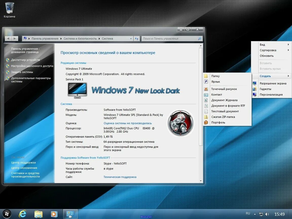Viewport: 292px width, 219px height.
Task: Open the address bar history dropdown arrow
Action: [131, 39]
